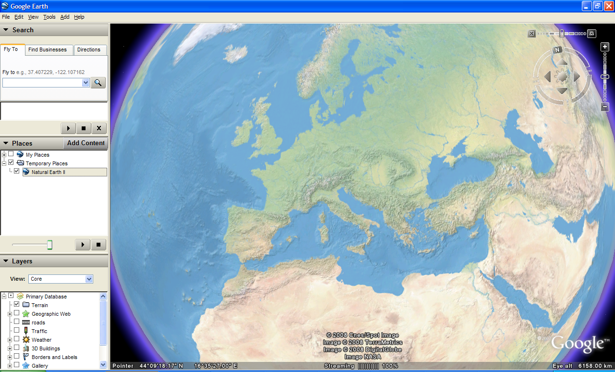Screen dimensions: 615x372
Task: Zoom in with the plus button
Action: point(605,47)
